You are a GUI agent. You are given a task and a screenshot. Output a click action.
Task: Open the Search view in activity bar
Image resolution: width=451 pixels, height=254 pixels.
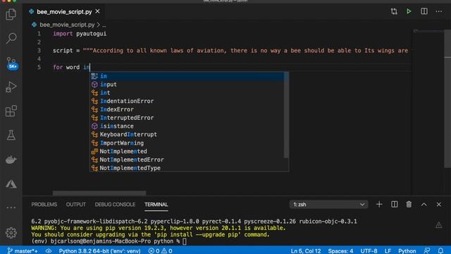click(11, 38)
